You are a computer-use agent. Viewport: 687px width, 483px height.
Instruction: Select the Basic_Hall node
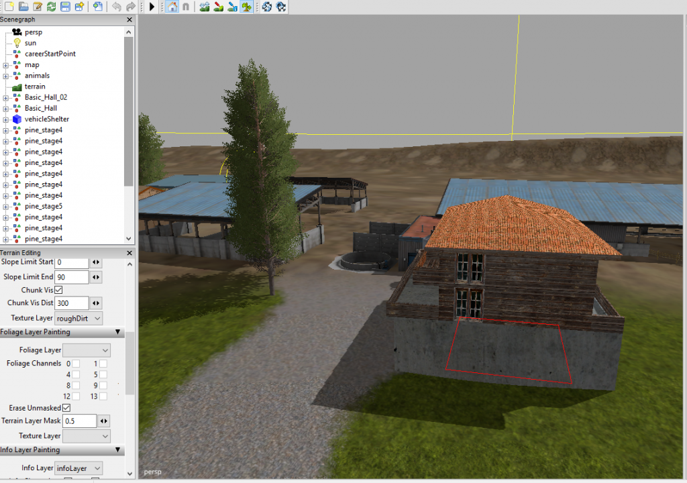pos(41,108)
